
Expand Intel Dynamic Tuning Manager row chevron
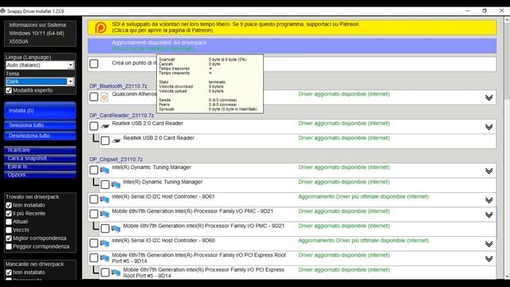[x=488, y=171]
